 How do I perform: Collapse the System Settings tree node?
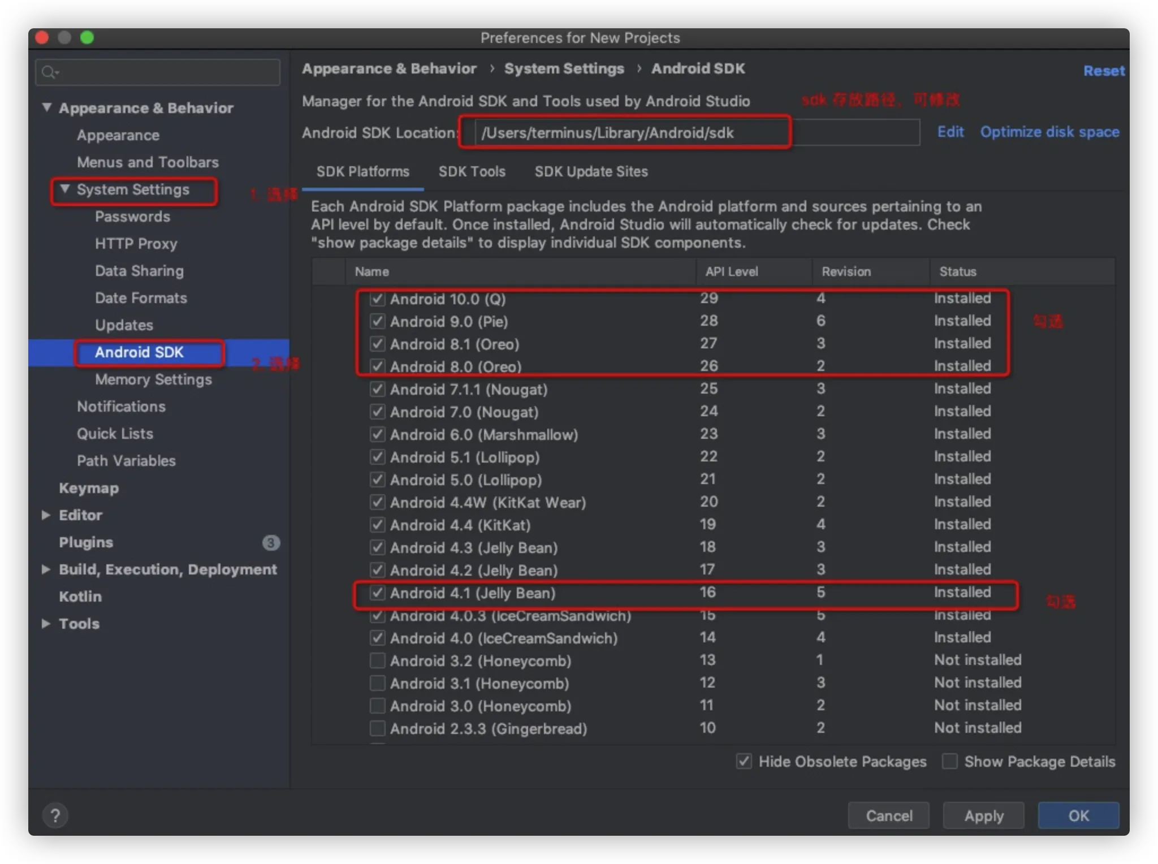(65, 189)
